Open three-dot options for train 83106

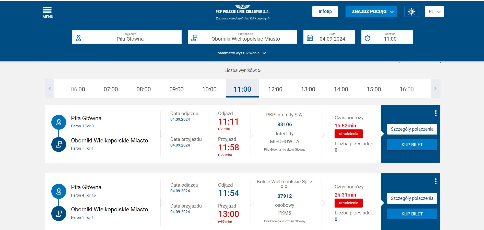435,113
